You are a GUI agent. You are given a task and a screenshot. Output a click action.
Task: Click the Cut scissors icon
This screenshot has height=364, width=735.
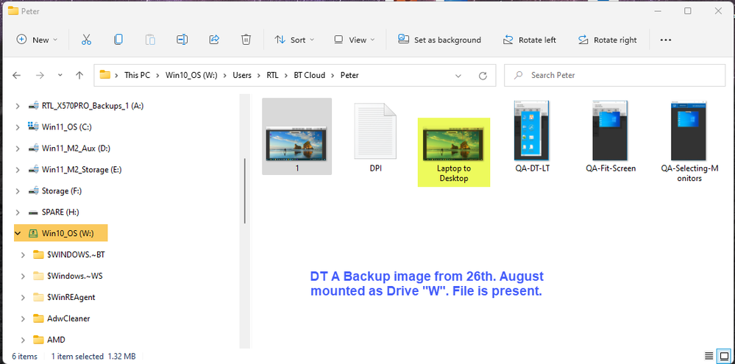tap(86, 40)
